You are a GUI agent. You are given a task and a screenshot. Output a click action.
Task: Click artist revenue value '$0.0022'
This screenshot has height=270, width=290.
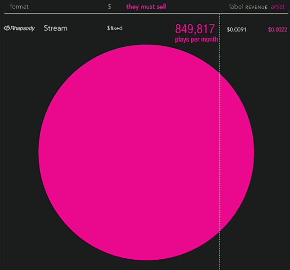[x=277, y=30]
